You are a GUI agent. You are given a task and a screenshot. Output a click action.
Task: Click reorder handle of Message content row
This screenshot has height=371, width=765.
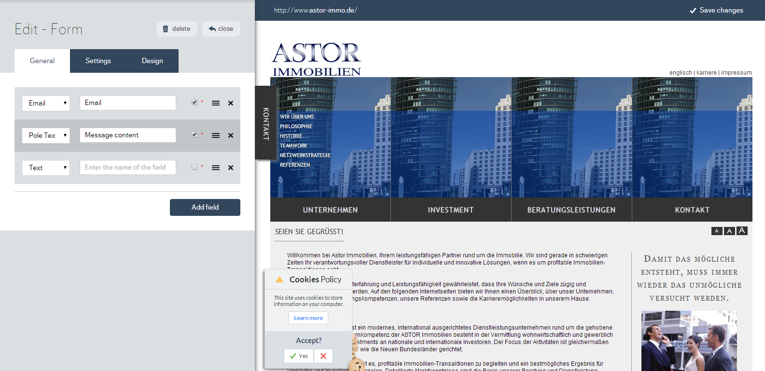(x=216, y=135)
